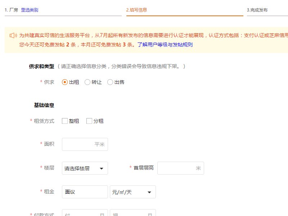The image size is (288, 216).
Task: Enable the 分租 checkbox
Action: pos(89,121)
